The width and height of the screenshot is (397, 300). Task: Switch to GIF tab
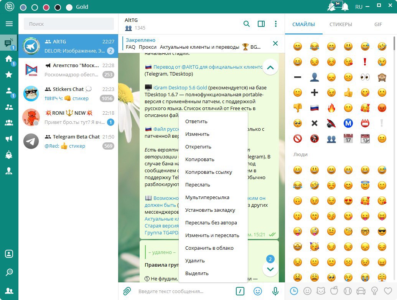[x=378, y=24]
